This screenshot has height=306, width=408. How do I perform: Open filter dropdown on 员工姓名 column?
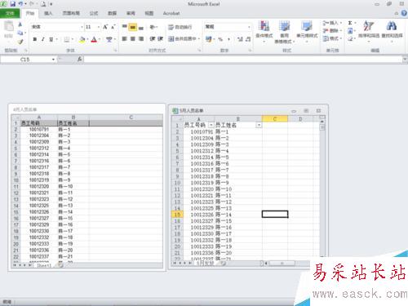pyautogui.click(x=259, y=125)
